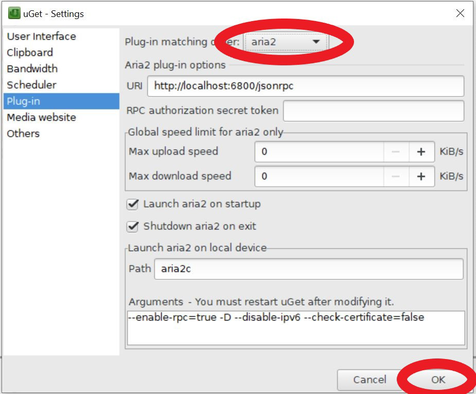The image size is (476, 394).
Task: Open the User Interface settings page
Action: point(61,36)
